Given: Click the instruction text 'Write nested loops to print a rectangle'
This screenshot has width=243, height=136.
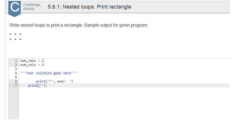Looking at the screenshot, I should point(46,25).
